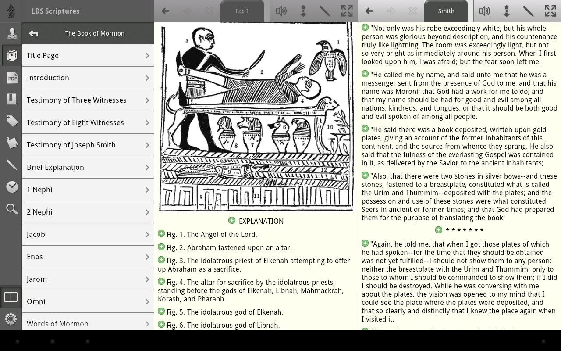Expand the plus beside Fig. 1 Angel of the Lord
The image size is (561, 351).
click(x=161, y=233)
